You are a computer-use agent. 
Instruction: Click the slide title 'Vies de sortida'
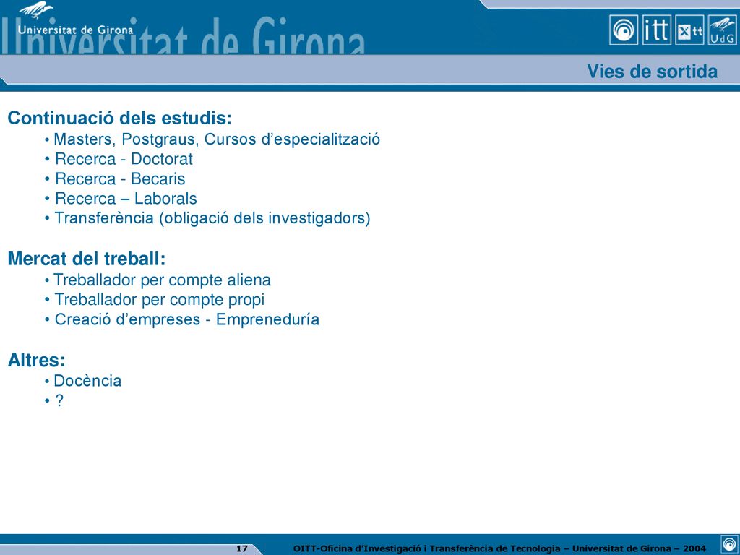coord(653,72)
